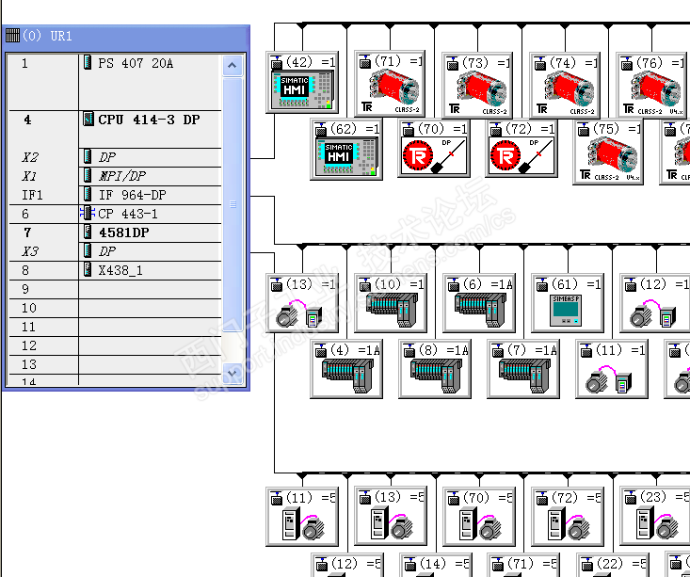Select drive slave (70) =5

pos(479,517)
